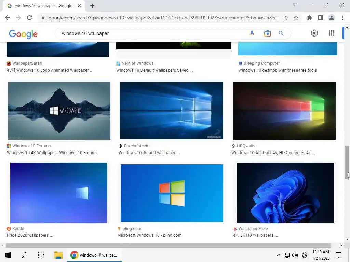Click the blue search magnifier button

click(x=281, y=33)
